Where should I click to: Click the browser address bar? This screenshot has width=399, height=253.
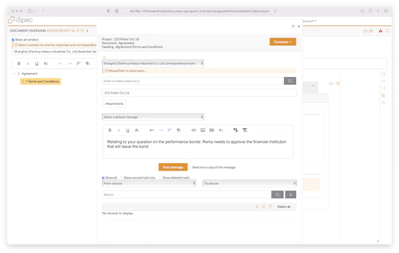pos(199,11)
